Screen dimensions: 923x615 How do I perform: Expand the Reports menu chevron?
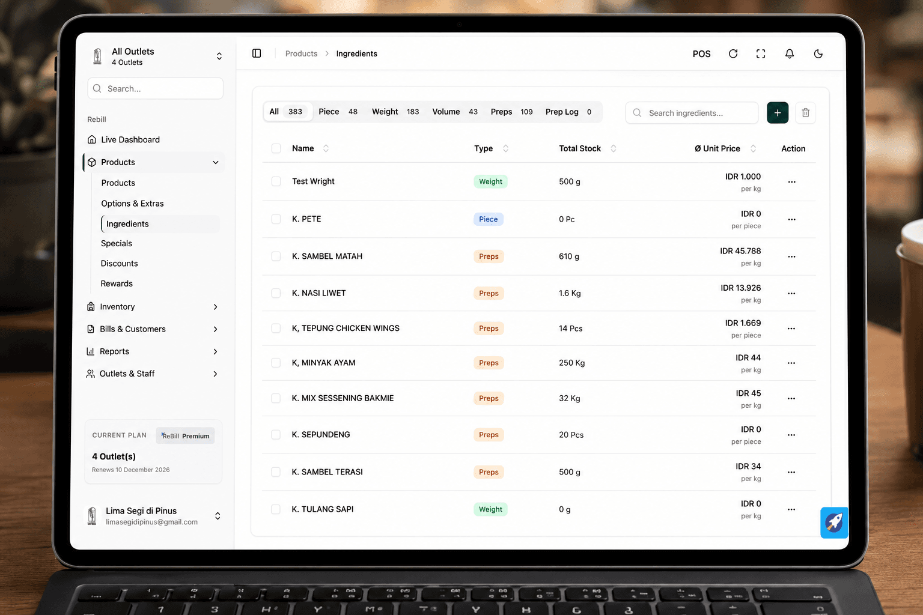coord(216,351)
